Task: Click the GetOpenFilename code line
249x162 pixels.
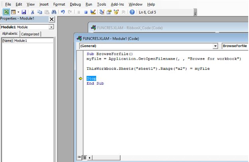Action: pos(164,59)
